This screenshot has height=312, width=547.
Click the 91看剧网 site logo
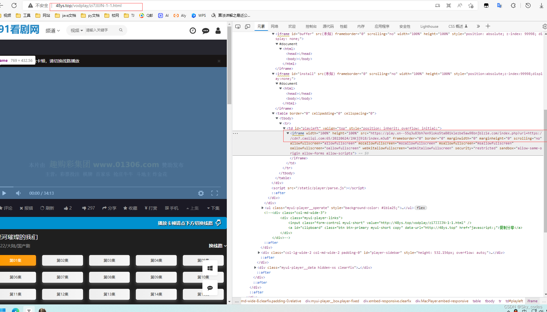click(20, 30)
